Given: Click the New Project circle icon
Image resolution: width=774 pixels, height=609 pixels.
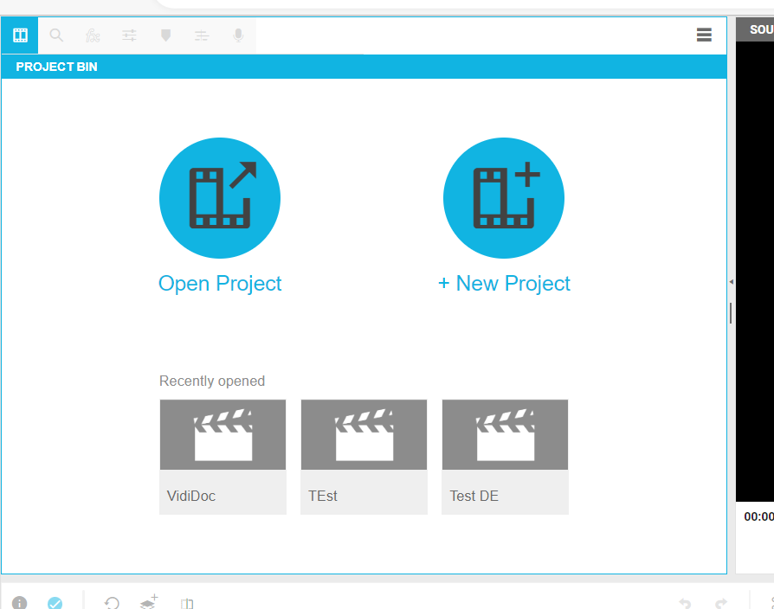Looking at the screenshot, I should tap(504, 198).
